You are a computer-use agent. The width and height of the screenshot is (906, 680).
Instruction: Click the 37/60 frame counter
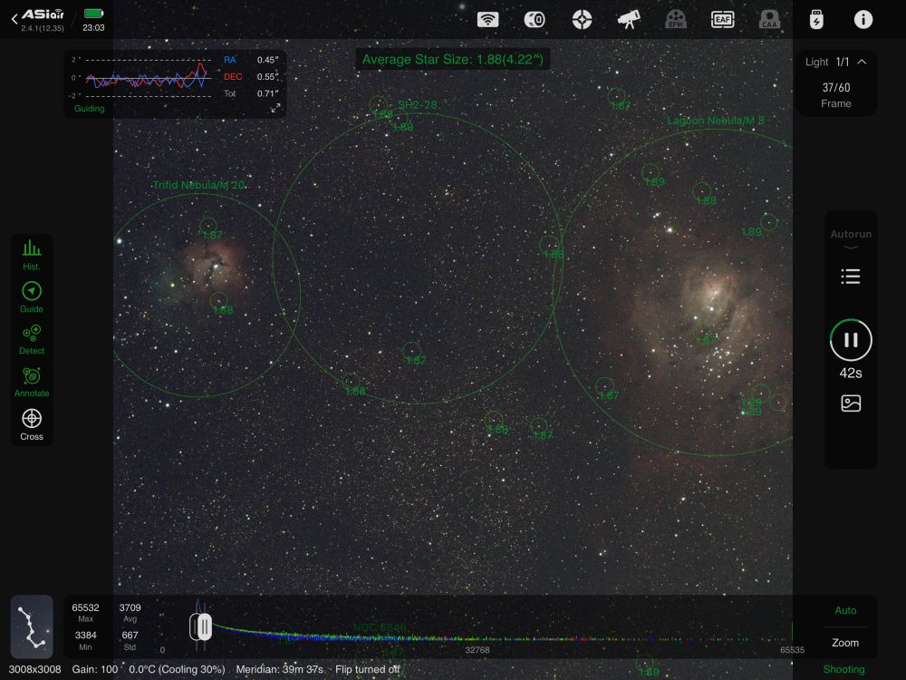tap(836, 87)
